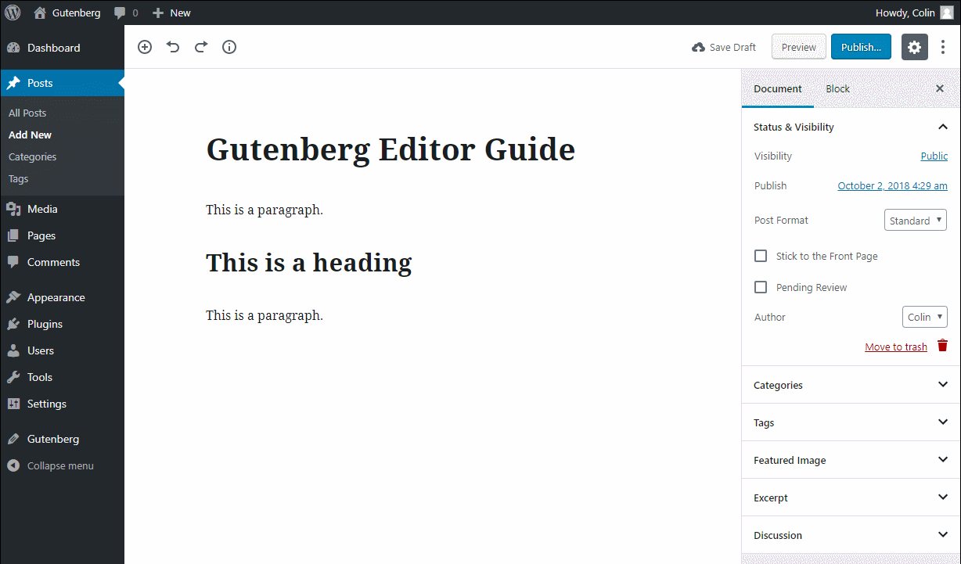Redo the last change

click(201, 47)
